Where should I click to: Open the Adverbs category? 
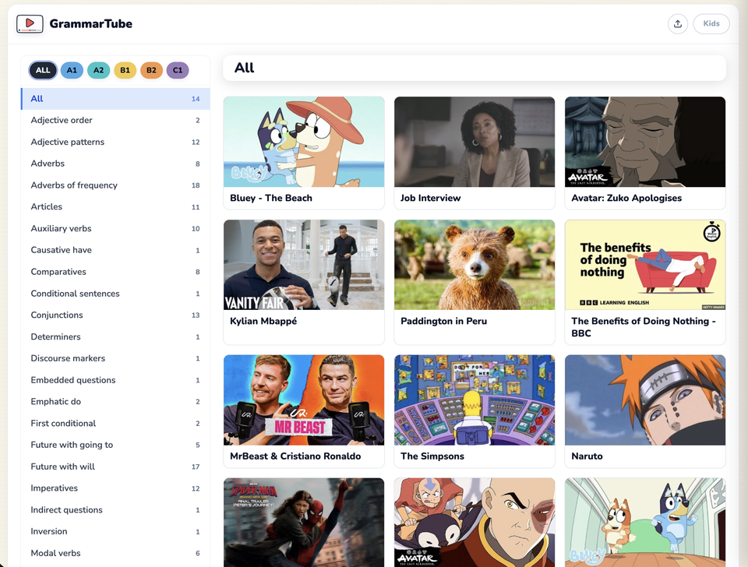click(115, 164)
